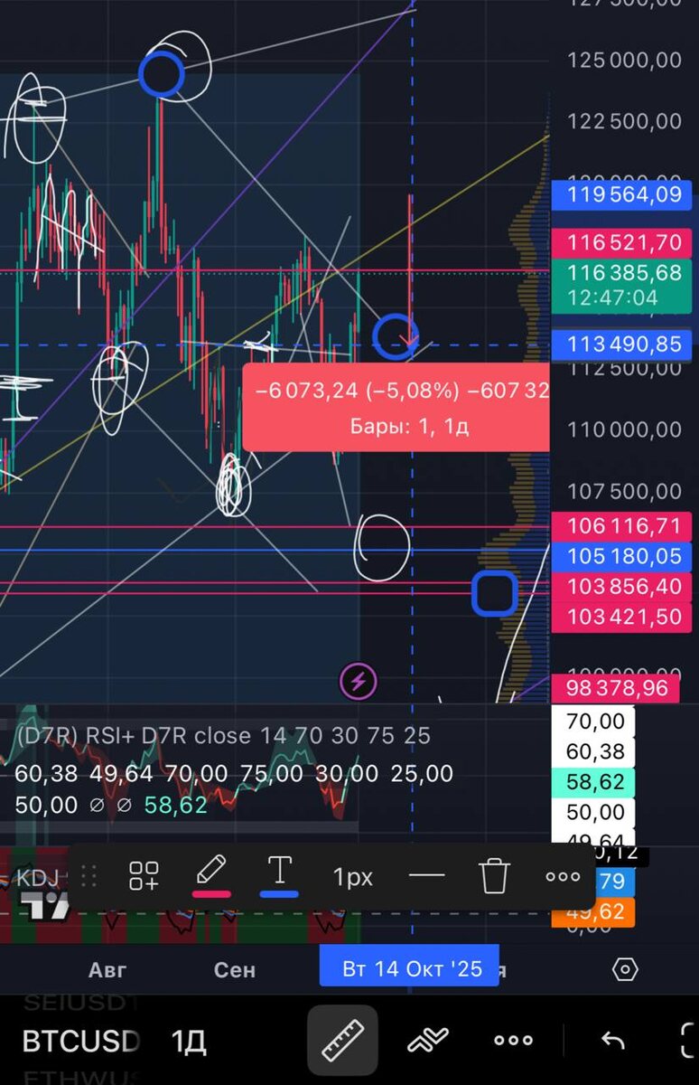Tap the TradingView logo
Image resolution: width=699 pixels, height=1085 pixels.
44,905
